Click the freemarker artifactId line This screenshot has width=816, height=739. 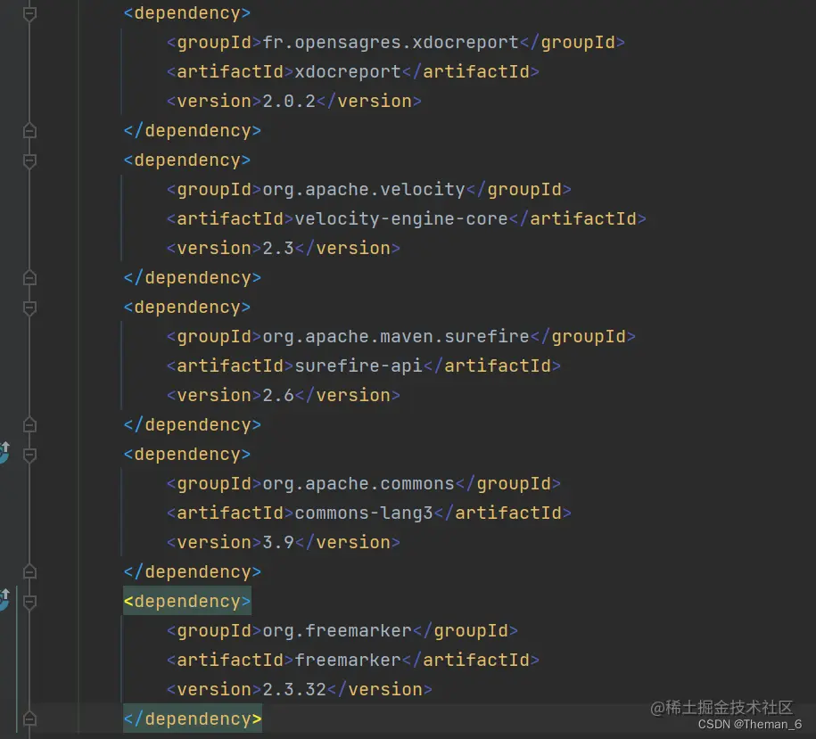pos(352,660)
